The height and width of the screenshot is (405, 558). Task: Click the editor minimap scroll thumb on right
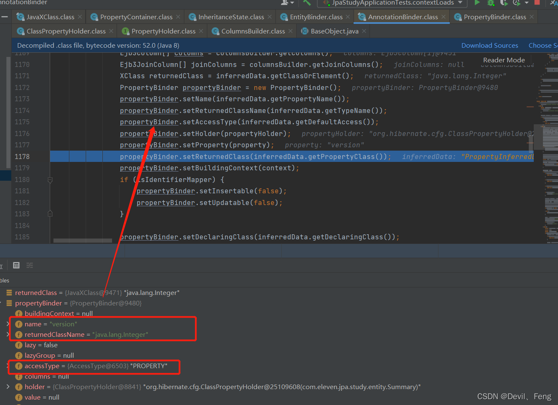(x=546, y=137)
